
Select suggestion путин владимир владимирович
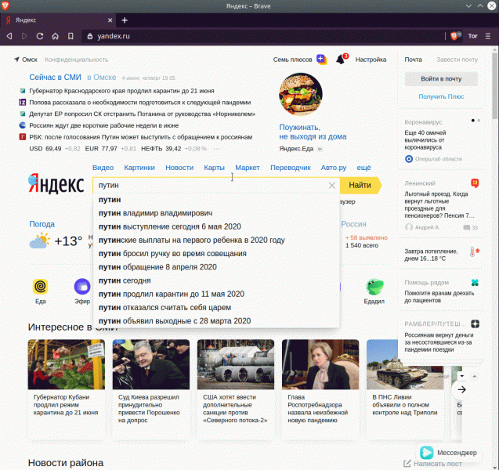click(x=216, y=213)
